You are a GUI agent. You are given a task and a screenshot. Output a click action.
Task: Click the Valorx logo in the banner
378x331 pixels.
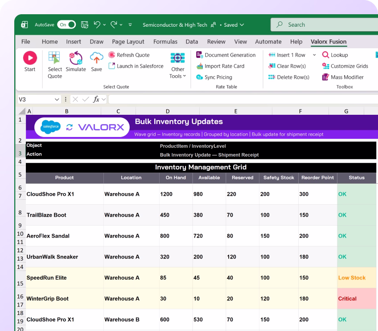[101, 127]
